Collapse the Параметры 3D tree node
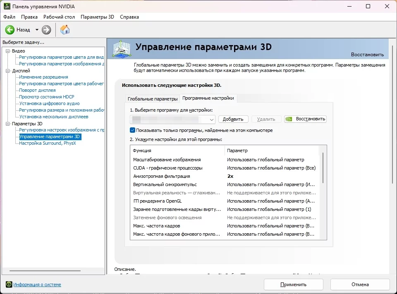Image resolution: width=397 pixels, height=294 pixels. point(7,124)
